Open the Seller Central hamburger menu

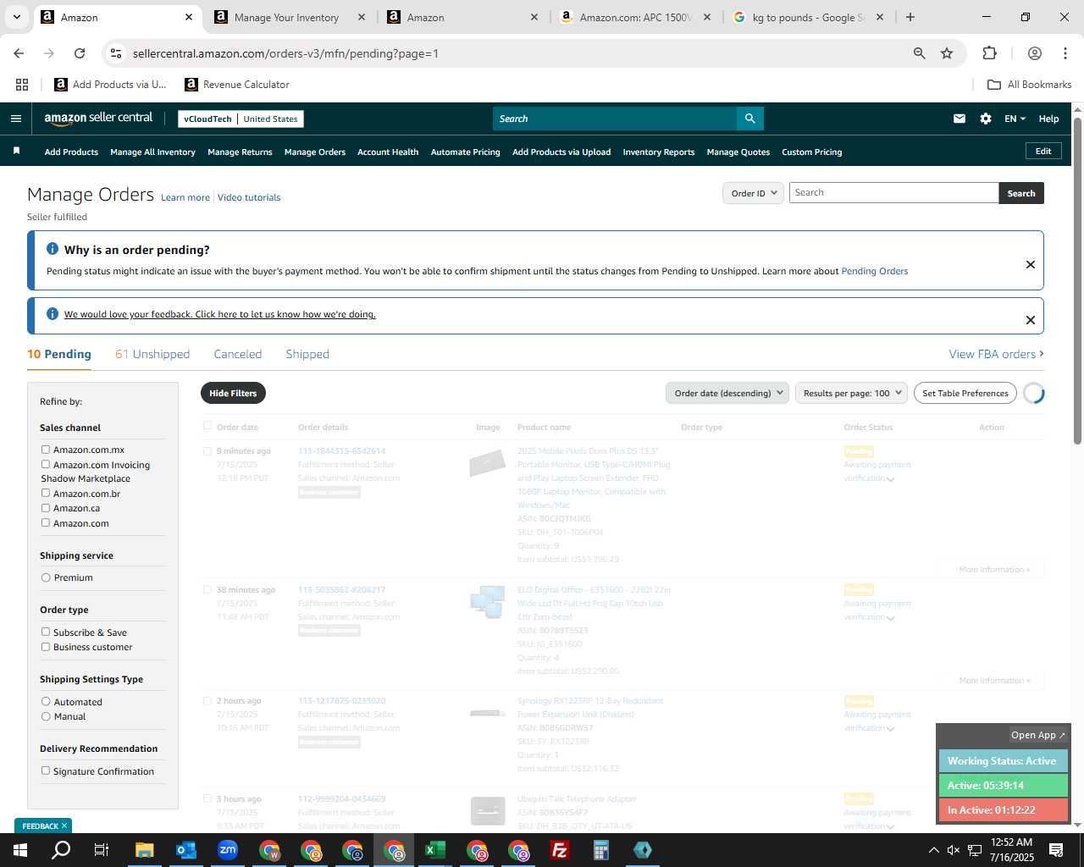click(x=15, y=119)
